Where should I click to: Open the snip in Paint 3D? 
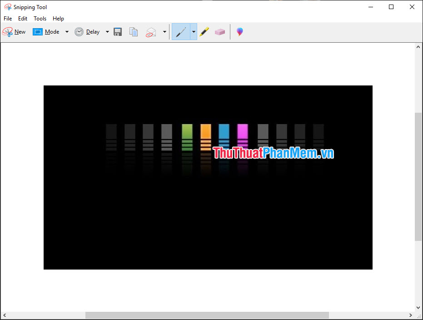[239, 31]
